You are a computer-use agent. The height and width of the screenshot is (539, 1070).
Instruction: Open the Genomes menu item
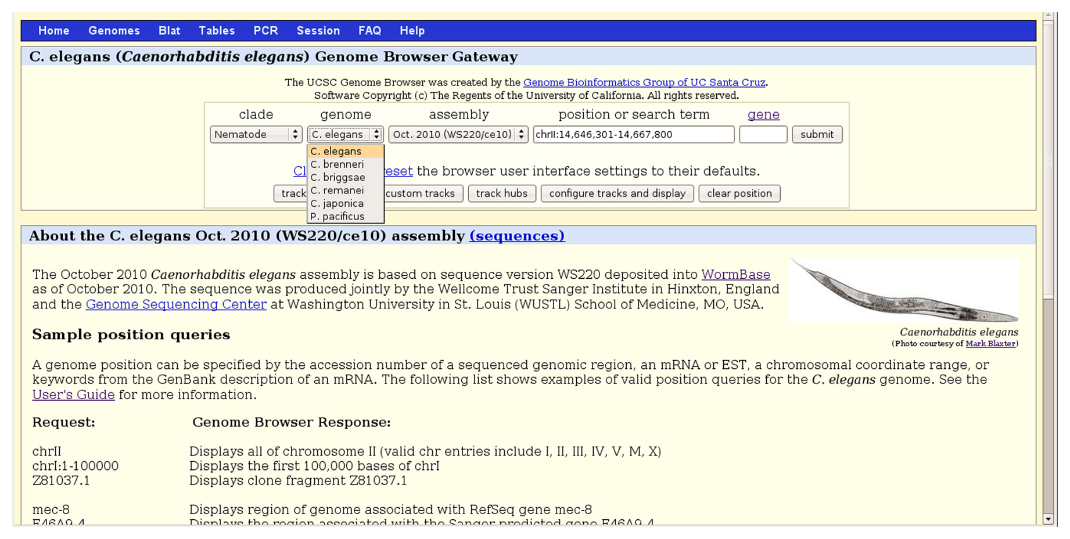pos(114,31)
